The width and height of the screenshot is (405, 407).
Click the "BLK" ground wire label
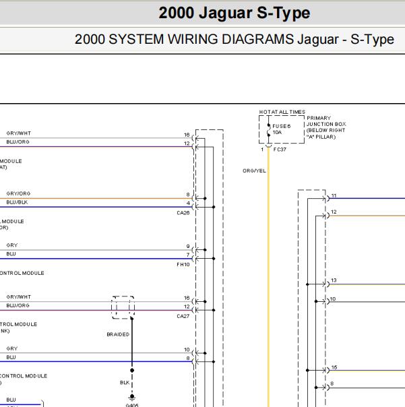(125, 383)
